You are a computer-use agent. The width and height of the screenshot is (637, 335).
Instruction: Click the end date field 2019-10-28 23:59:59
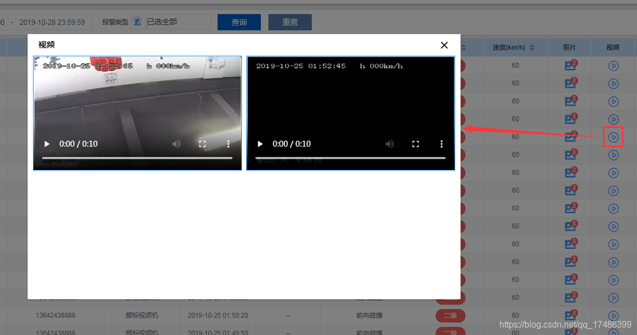click(x=52, y=22)
